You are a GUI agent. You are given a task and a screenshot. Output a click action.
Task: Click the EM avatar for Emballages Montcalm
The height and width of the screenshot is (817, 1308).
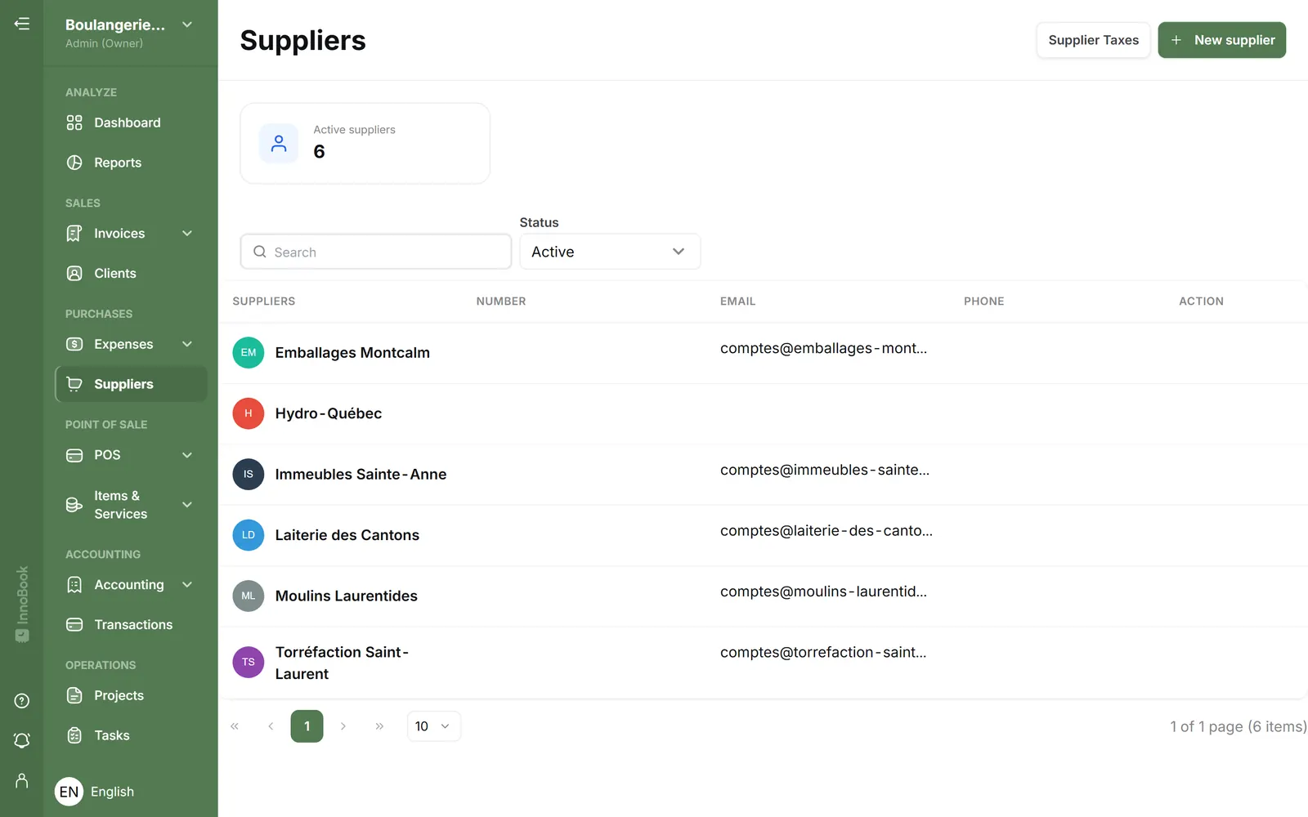pos(249,353)
